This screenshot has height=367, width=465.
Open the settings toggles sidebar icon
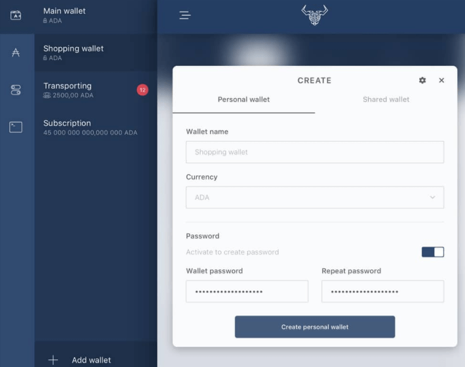coord(16,90)
